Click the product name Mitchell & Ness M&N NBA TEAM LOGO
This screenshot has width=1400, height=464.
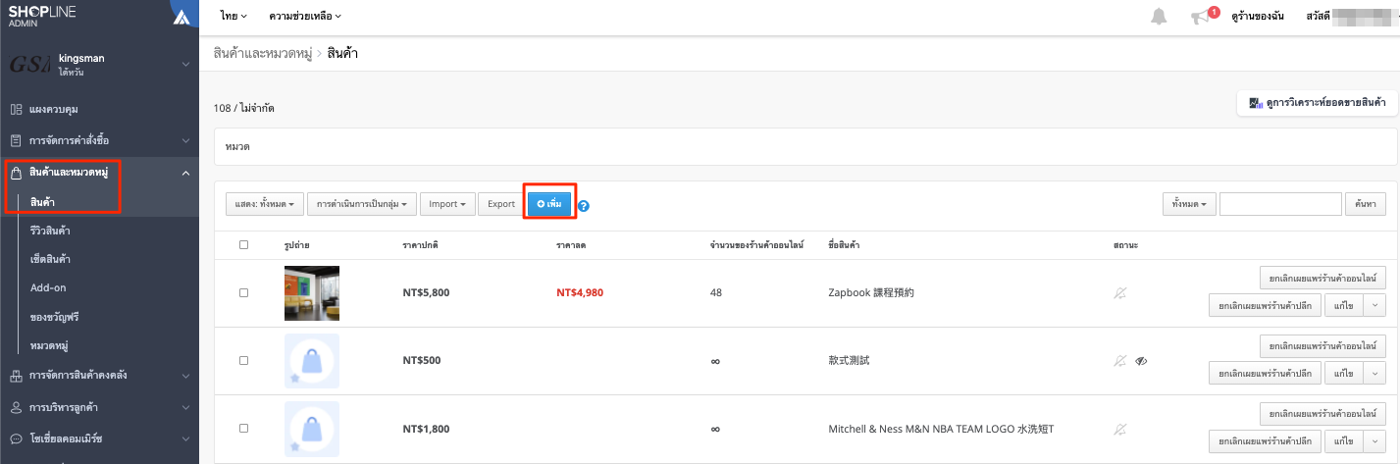tap(941, 429)
